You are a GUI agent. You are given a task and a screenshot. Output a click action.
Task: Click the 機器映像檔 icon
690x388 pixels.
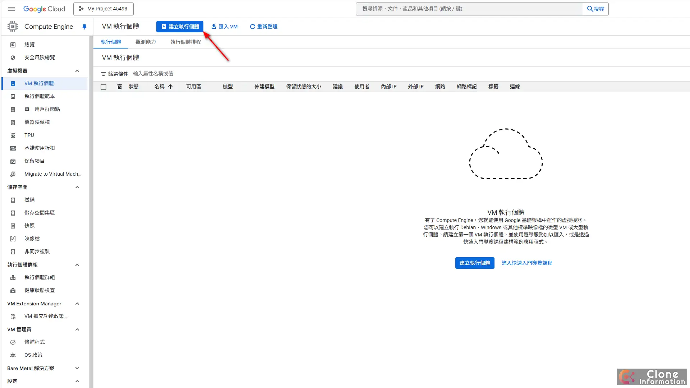[x=13, y=122]
